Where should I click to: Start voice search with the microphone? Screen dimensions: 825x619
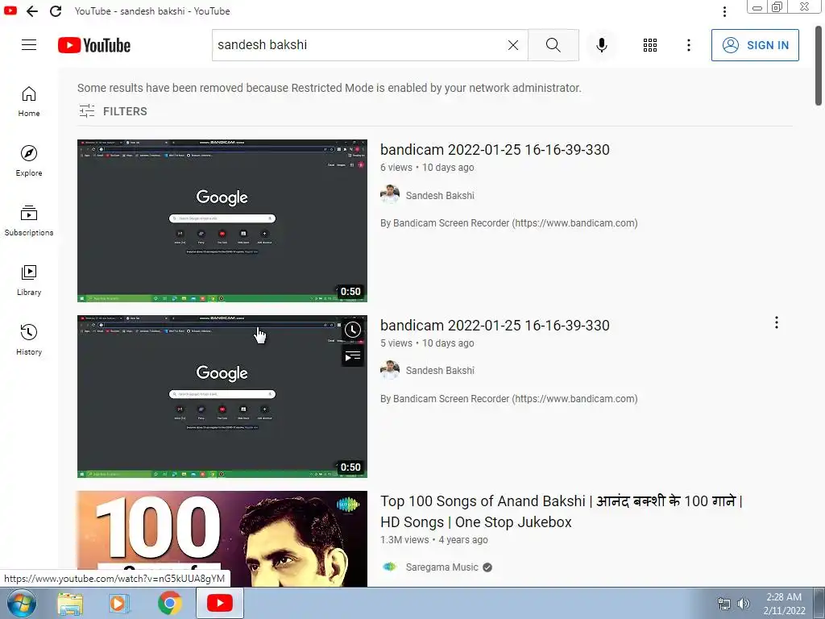pyautogui.click(x=601, y=45)
